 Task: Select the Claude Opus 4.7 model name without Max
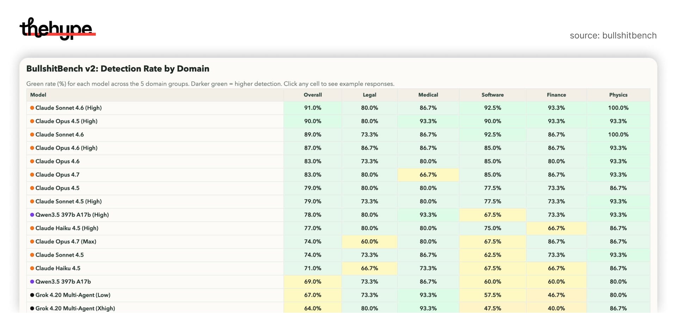click(57, 175)
